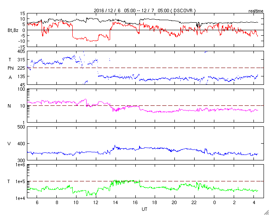Click the '-5' tick in Bt,Bz panel
269x215 pixels.
pos(23,36)
